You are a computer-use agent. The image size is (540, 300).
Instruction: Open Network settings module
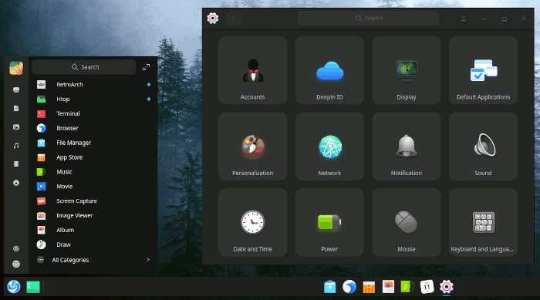point(329,147)
